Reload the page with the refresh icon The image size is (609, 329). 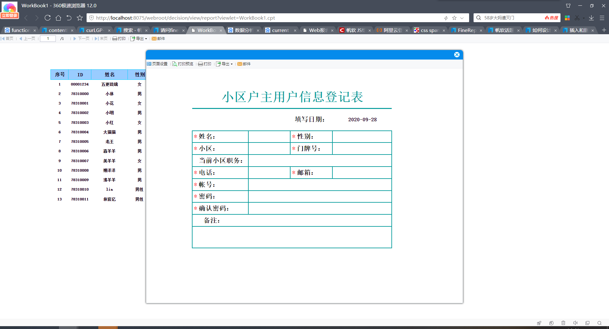[48, 18]
